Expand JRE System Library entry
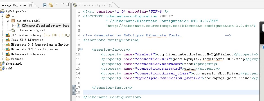The image size is (264, 101). [2, 35]
